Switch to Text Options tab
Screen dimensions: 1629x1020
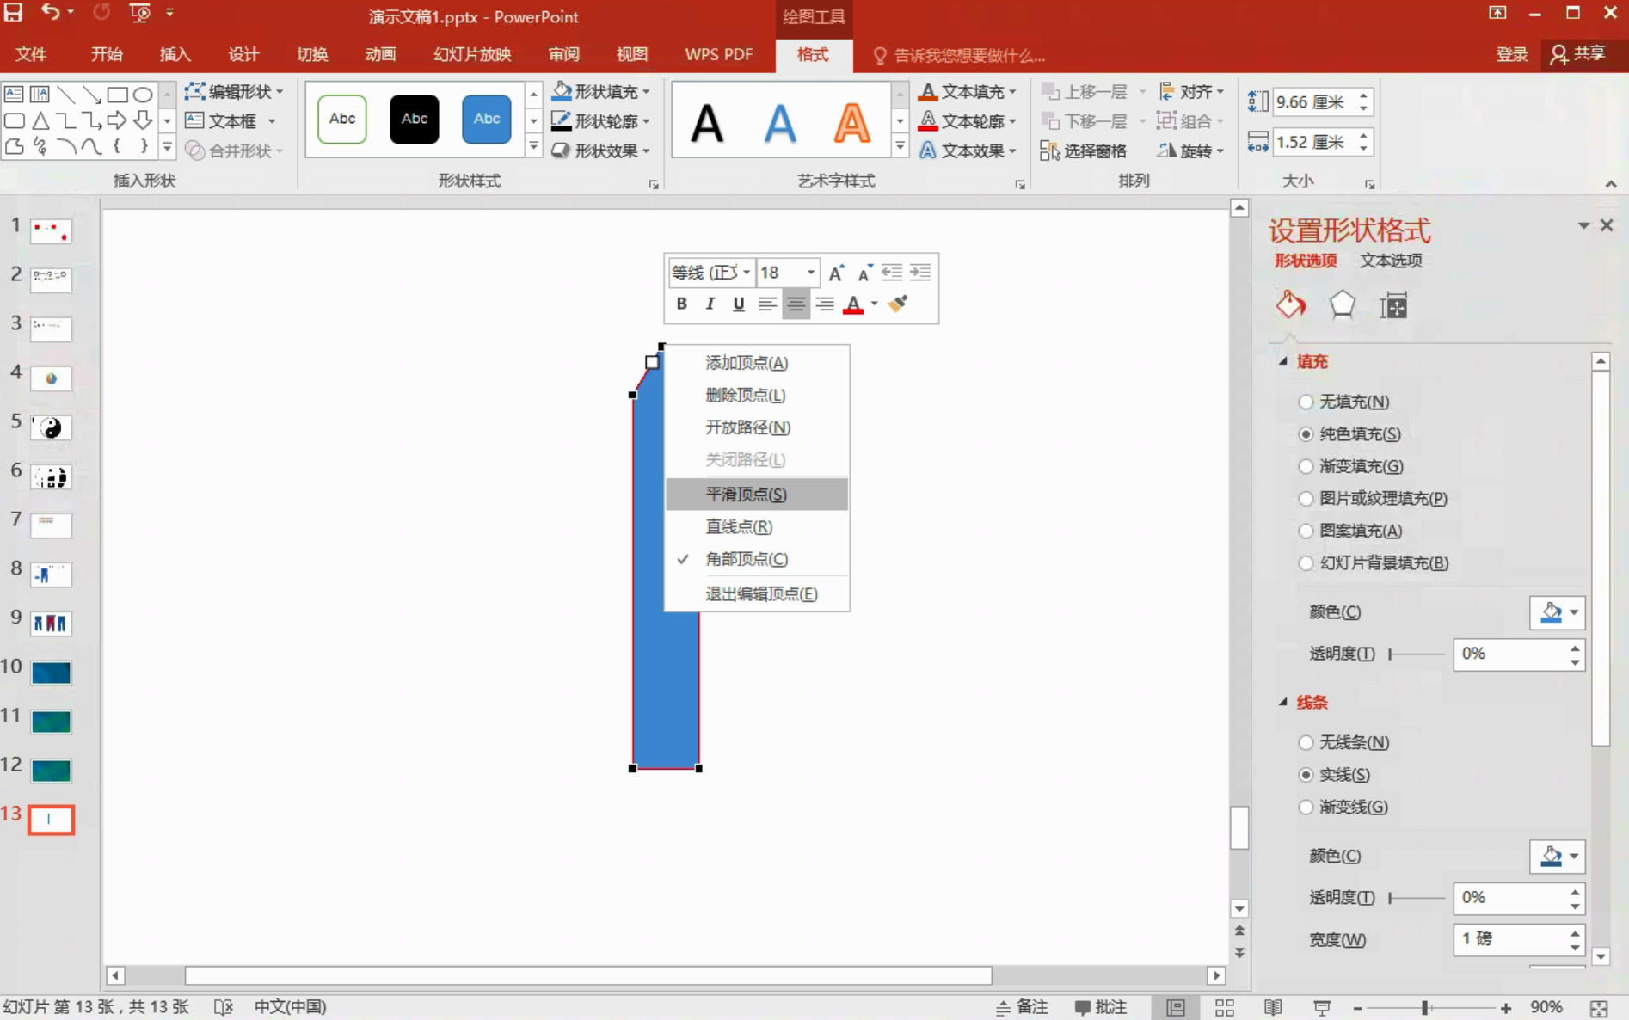pos(1391,261)
